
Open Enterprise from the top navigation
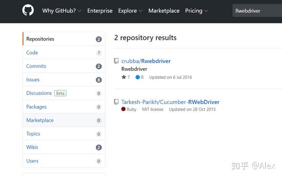click(100, 11)
